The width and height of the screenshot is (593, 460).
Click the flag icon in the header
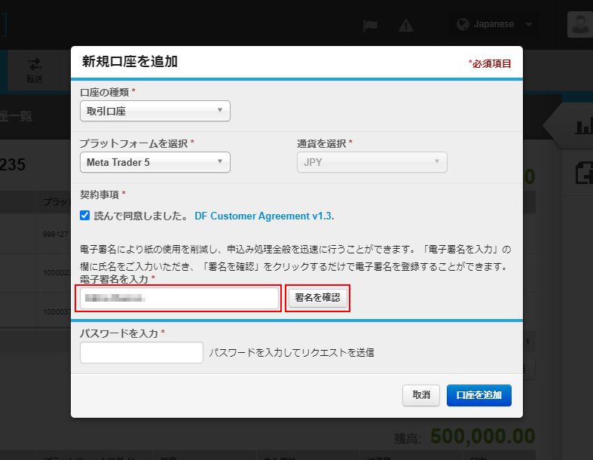coord(370,25)
